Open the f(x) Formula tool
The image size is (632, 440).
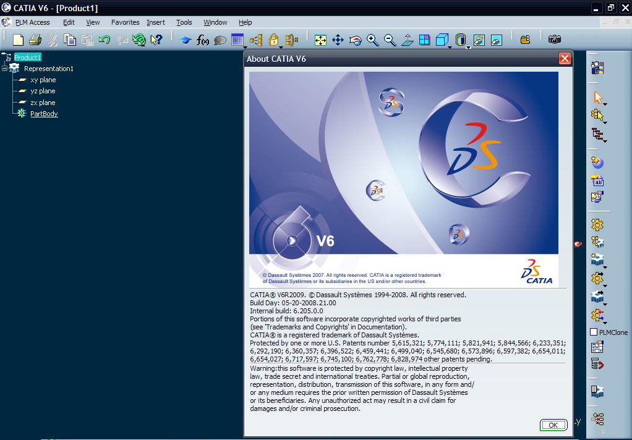[x=202, y=40]
